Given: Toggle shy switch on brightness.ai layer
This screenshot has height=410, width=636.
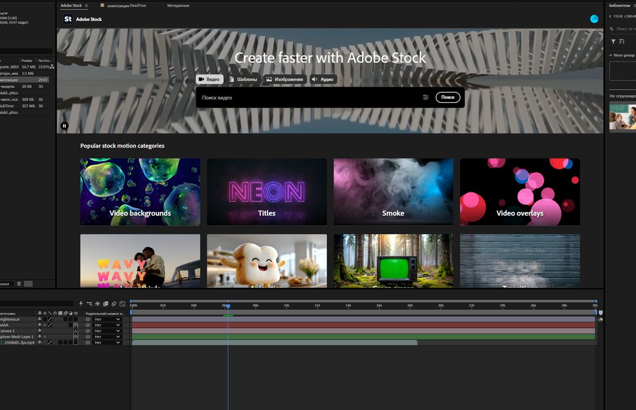Looking at the screenshot, I should click(39, 319).
